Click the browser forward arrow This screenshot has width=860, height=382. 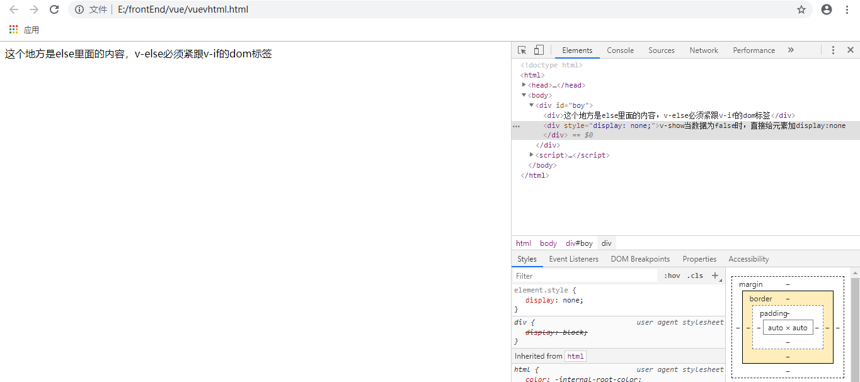pyautogui.click(x=34, y=9)
